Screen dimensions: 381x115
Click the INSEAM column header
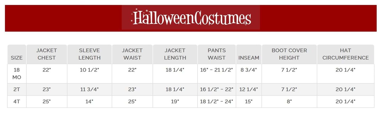pos(249,58)
